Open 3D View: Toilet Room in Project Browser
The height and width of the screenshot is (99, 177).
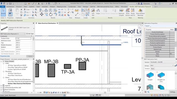15,73
